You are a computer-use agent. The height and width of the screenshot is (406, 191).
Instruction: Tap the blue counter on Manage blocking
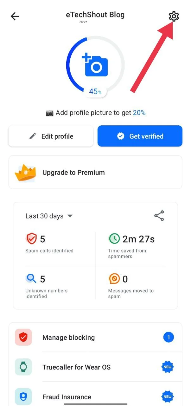point(169,337)
